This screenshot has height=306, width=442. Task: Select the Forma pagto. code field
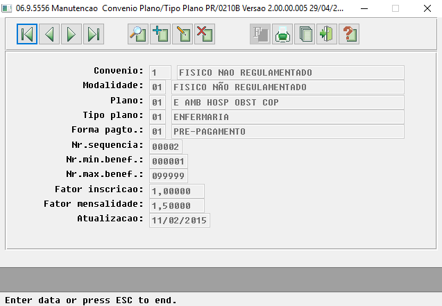(x=158, y=132)
